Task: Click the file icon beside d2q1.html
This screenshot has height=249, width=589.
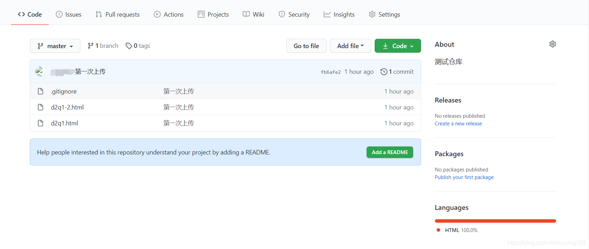Action: 41,123
